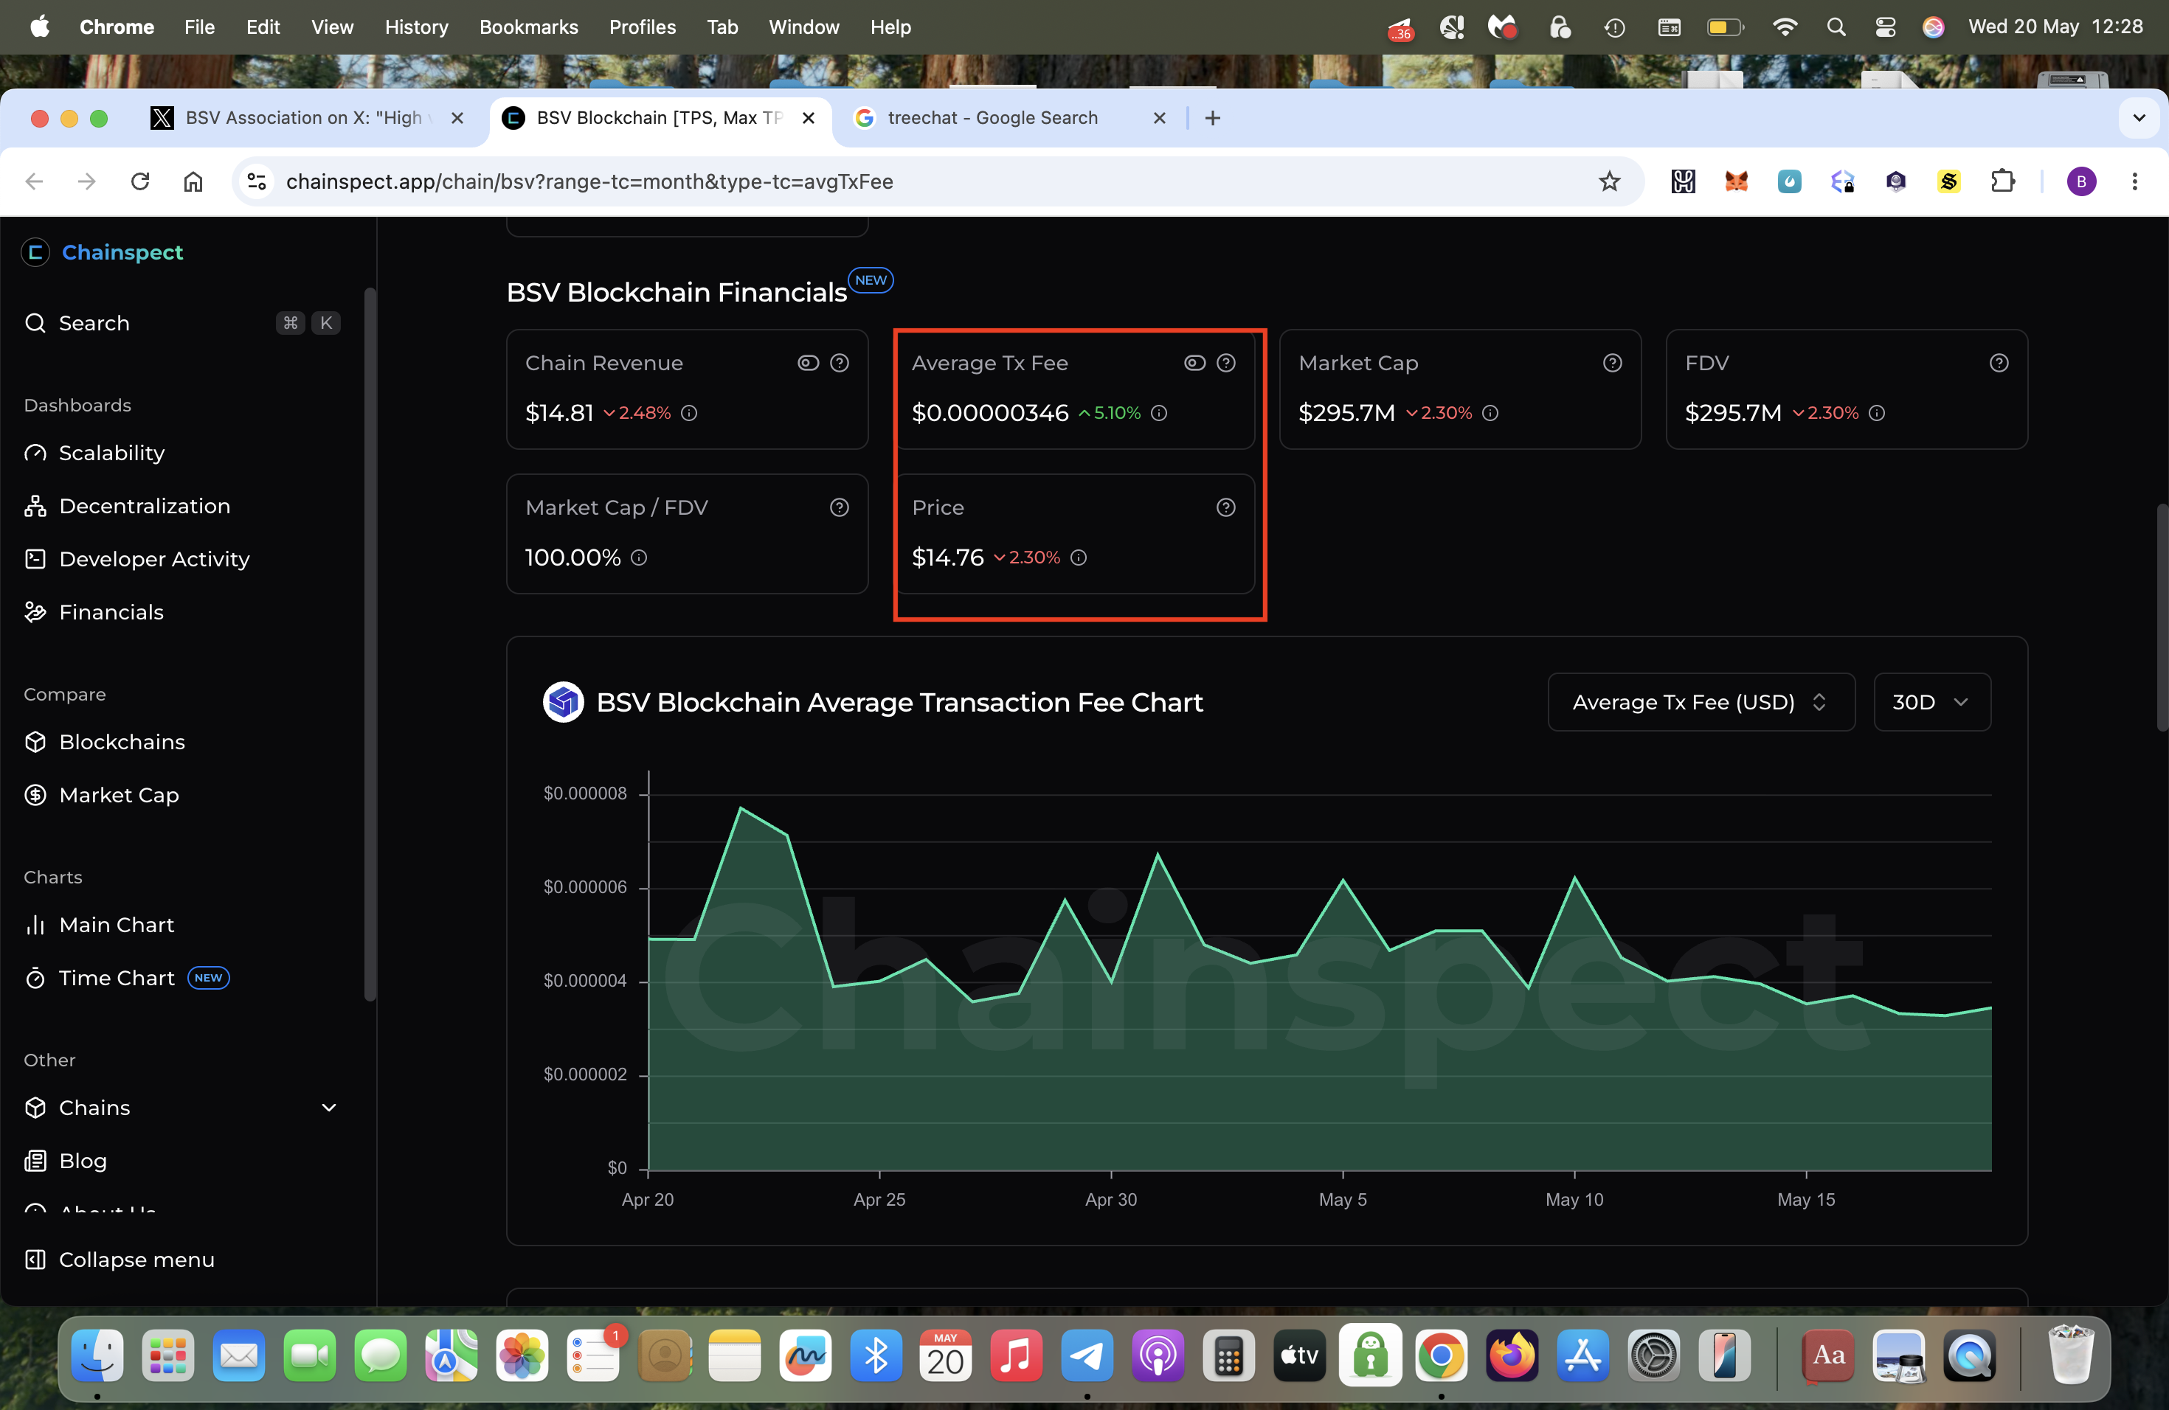The width and height of the screenshot is (2169, 1410).
Task: Open the 30D time range dropdown
Action: [1931, 702]
